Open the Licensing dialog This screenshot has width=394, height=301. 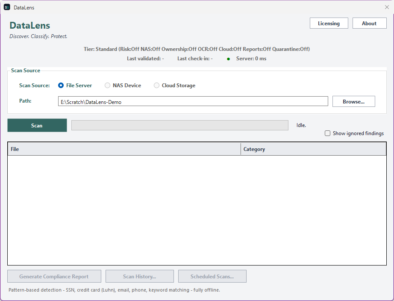coord(329,23)
